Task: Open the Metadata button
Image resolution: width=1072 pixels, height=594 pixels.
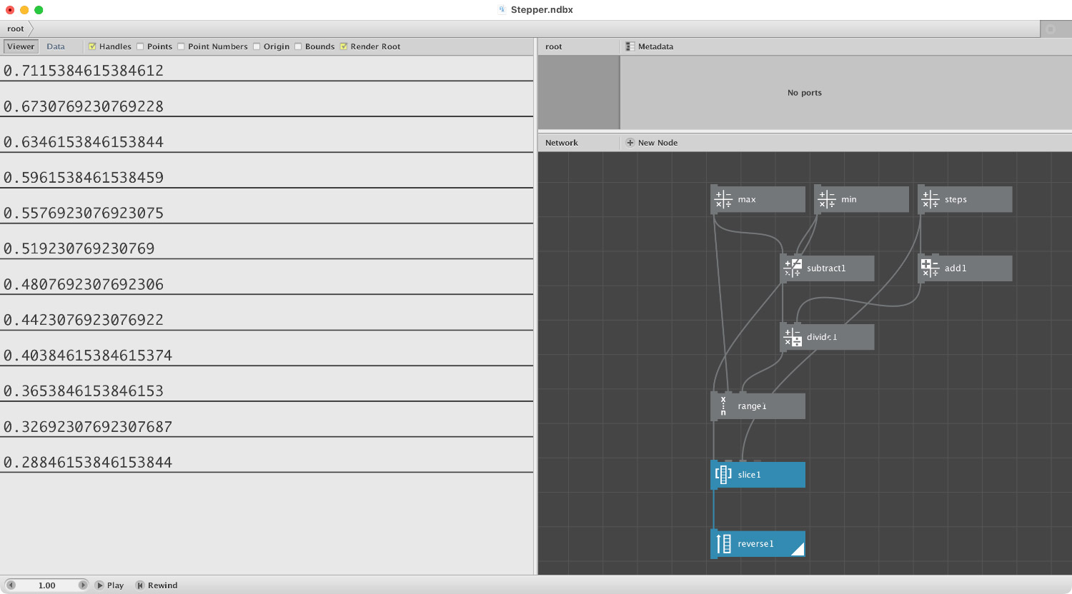Action: tap(649, 46)
